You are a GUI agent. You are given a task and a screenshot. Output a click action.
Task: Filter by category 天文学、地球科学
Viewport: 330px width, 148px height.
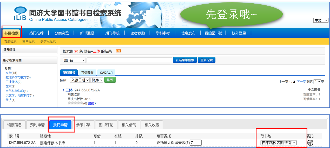18,95
